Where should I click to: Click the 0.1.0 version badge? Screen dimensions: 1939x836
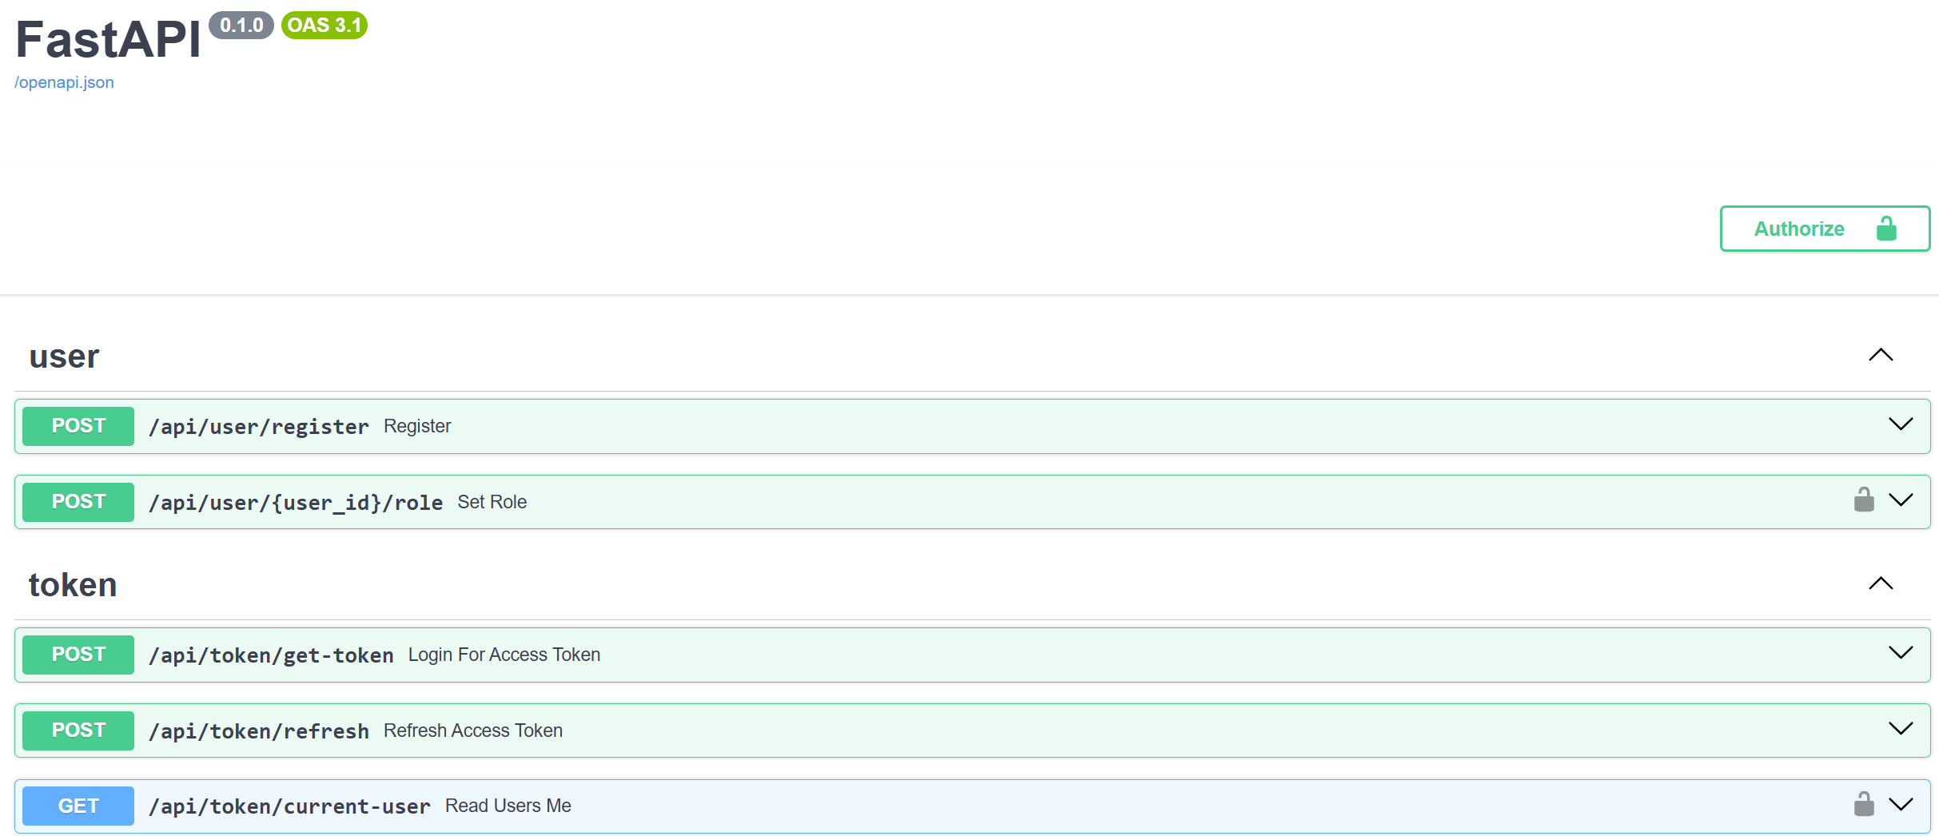(x=241, y=26)
